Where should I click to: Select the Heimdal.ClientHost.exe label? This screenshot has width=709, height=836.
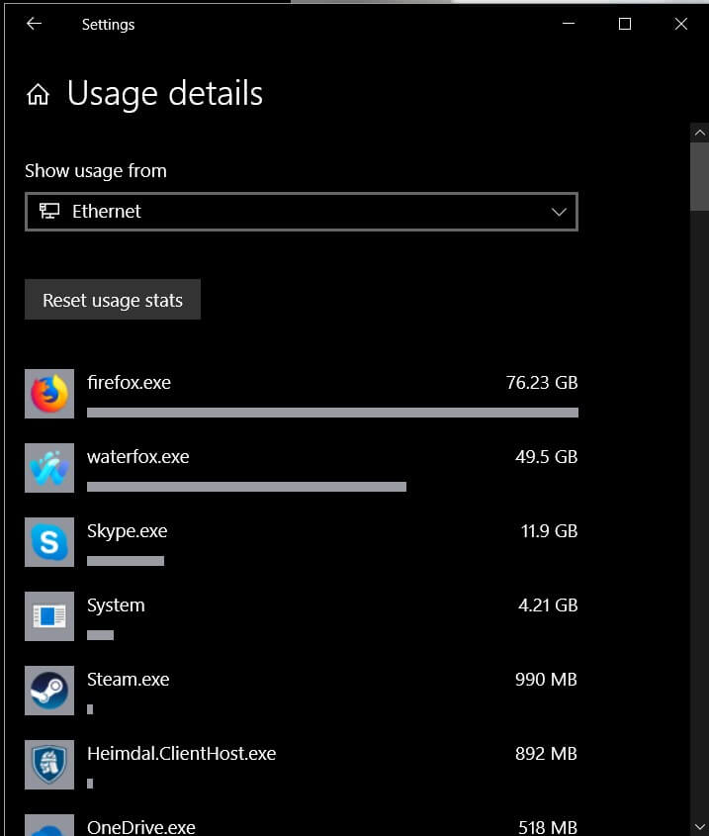click(x=181, y=753)
